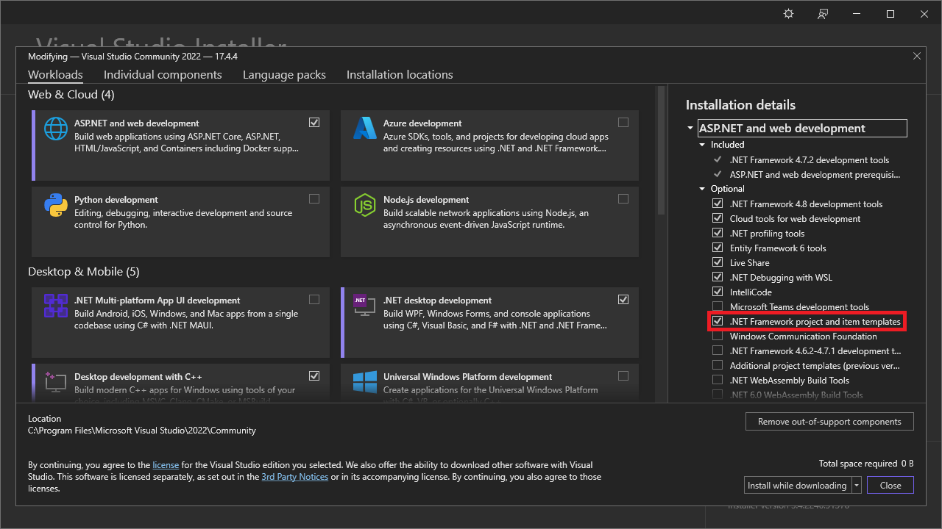The image size is (942, 529).
Task: Click the feedback icon in title bar
Action: point(823,14)
